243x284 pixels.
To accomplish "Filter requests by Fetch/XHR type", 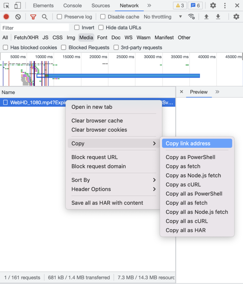I will pyautogui.click(x=26, y=38).
